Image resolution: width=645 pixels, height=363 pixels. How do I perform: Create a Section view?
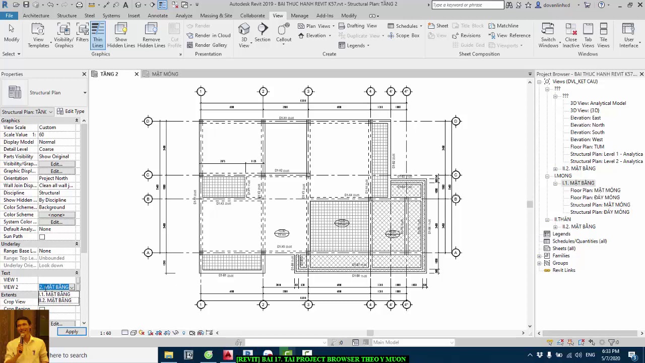262,33
